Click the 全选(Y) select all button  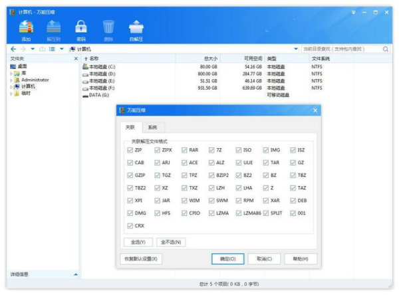coord(138,242)
